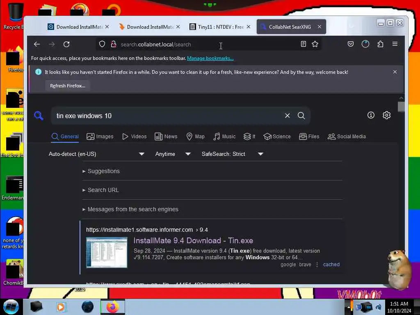Select the Music search category

[x=224, y=136]
